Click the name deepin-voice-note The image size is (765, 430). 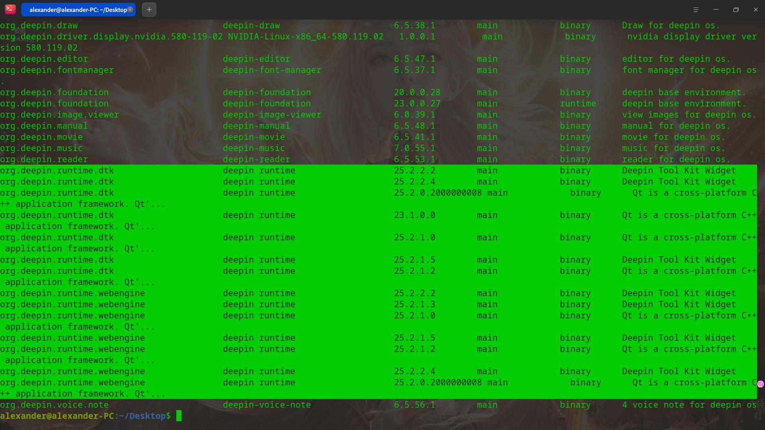click(267, 405)
